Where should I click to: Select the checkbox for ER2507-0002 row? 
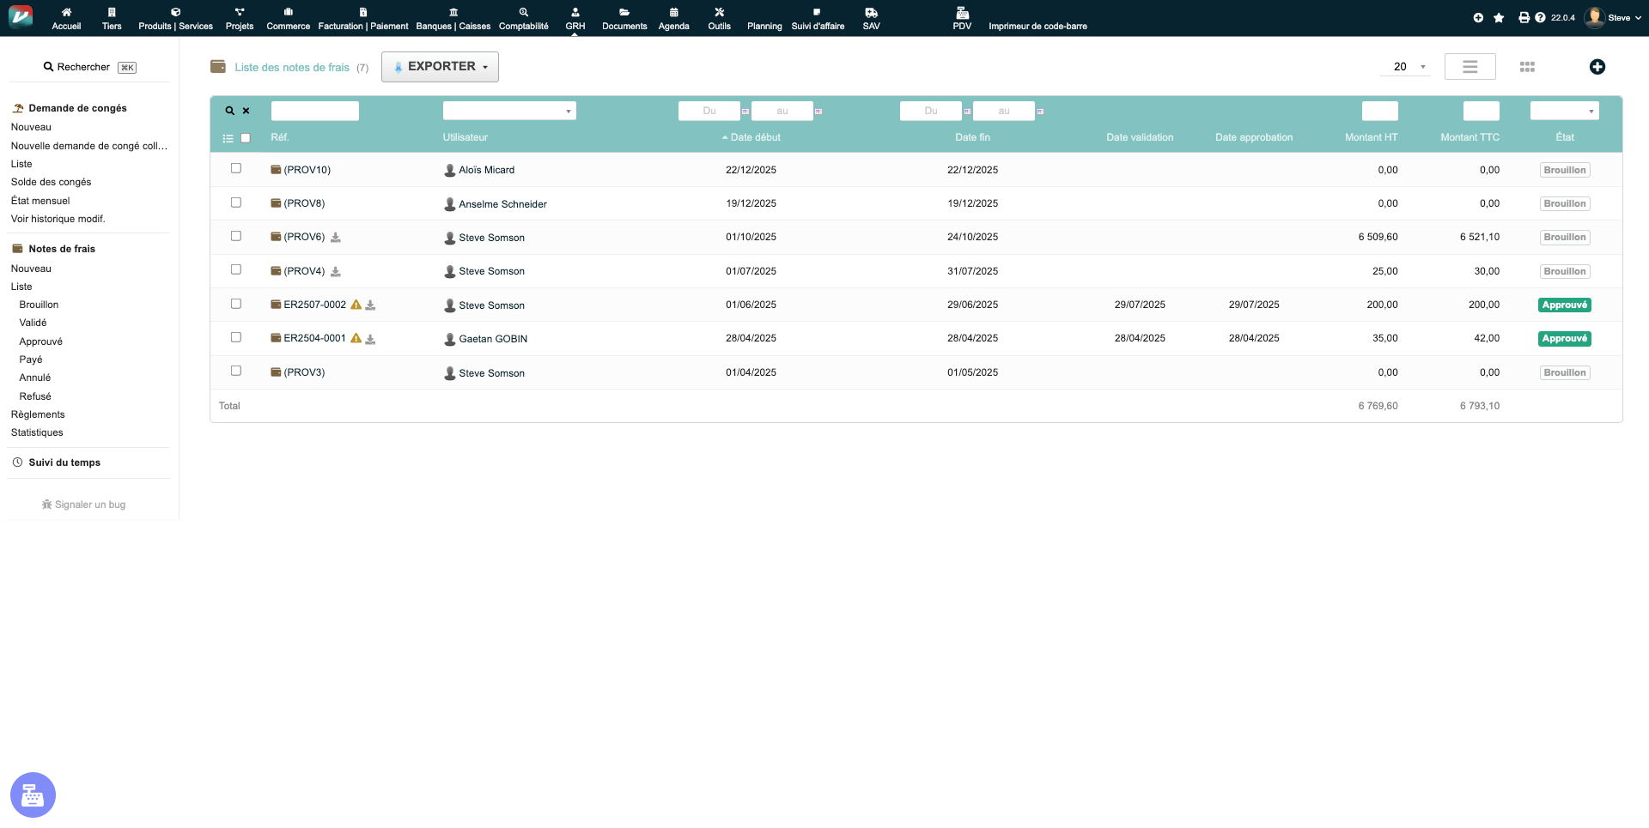236,304
